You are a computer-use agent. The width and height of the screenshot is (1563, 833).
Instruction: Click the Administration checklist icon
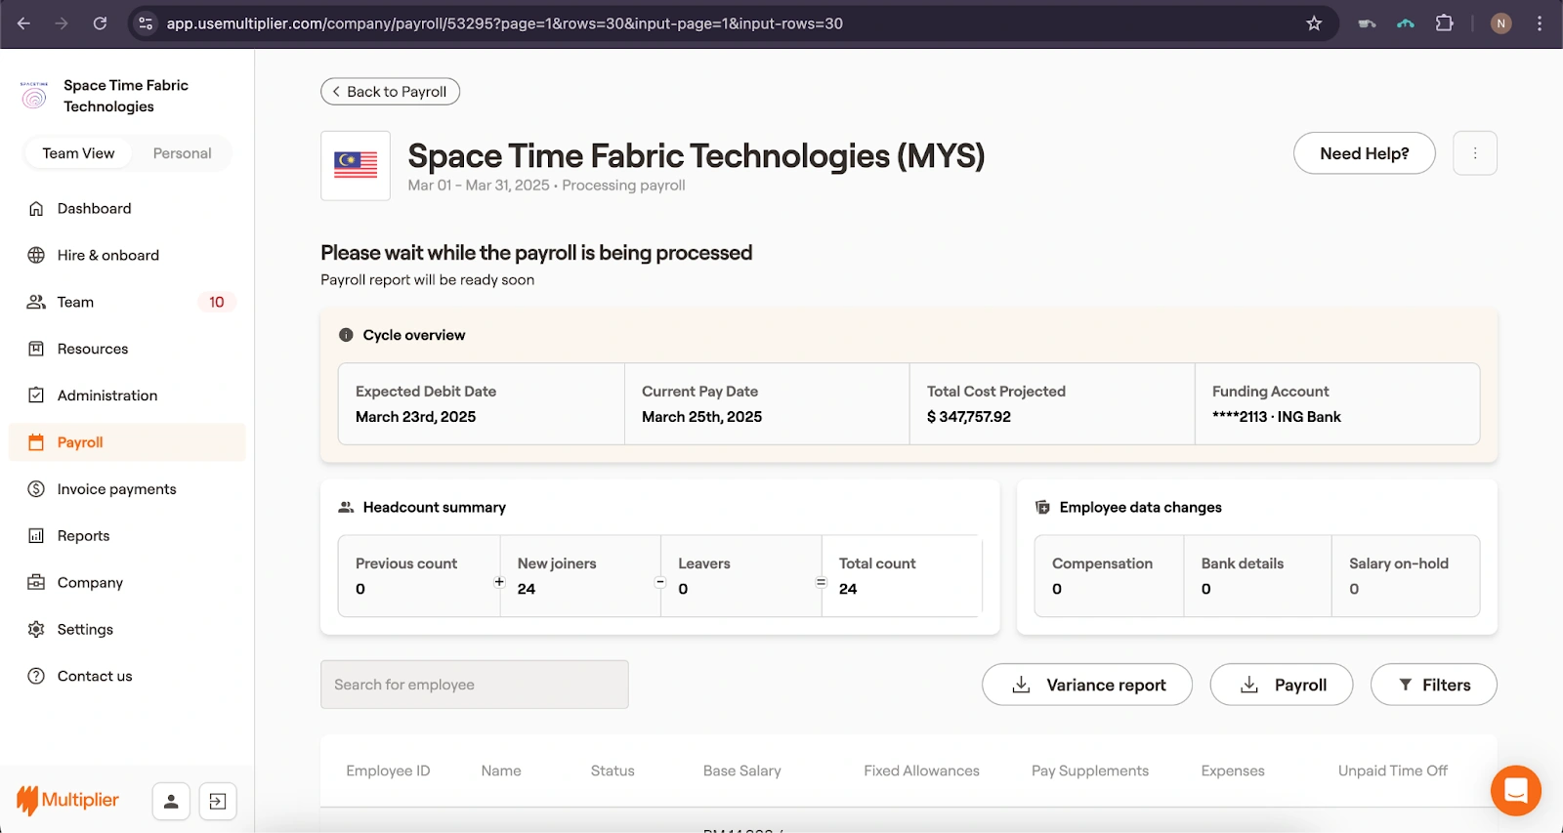tap(36, 396)
